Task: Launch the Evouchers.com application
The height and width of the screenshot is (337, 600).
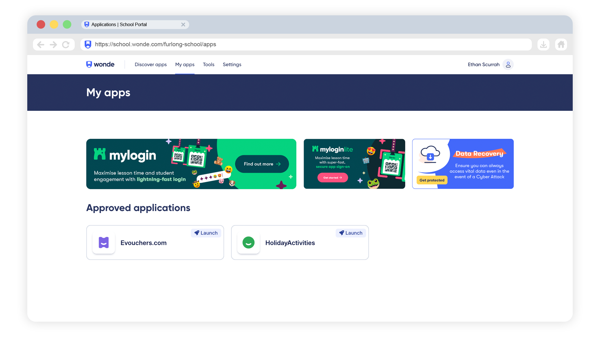Action: point(206,233)
